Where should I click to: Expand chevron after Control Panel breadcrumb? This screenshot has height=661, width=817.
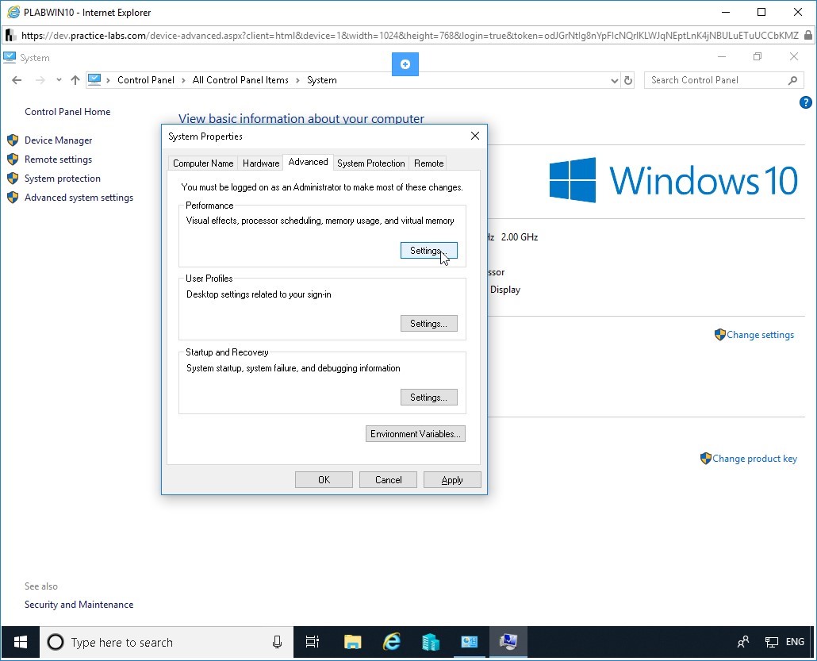(x=183, y=80)
